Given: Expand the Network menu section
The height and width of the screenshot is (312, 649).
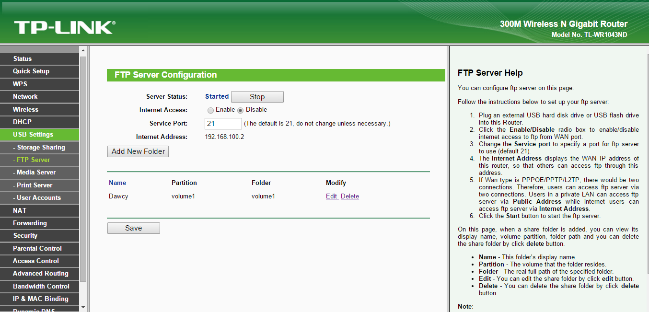Looking at the screenshot, I should coord(25,97).
